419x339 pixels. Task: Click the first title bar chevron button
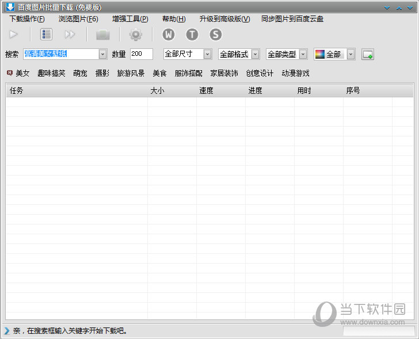coord(387,8)
